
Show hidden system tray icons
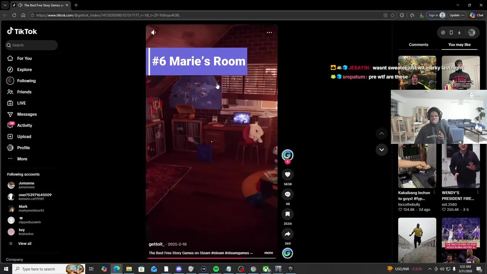[430, 269]
